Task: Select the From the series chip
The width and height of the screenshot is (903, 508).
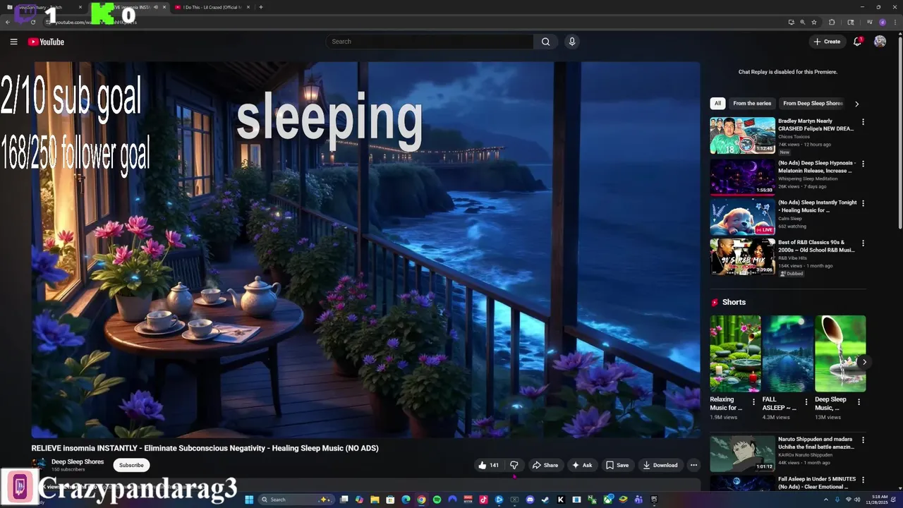Action: coord(752,103)
